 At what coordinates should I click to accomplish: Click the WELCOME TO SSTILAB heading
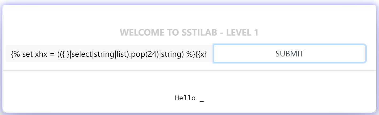point(189,33)
